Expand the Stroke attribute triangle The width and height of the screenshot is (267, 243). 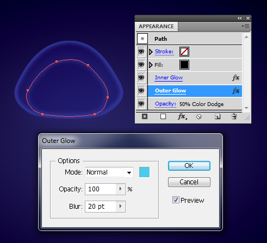click(x=151, y=52)
